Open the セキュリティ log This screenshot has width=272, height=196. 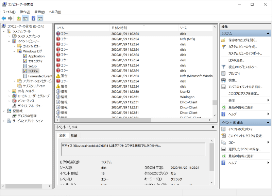point(35,61)
